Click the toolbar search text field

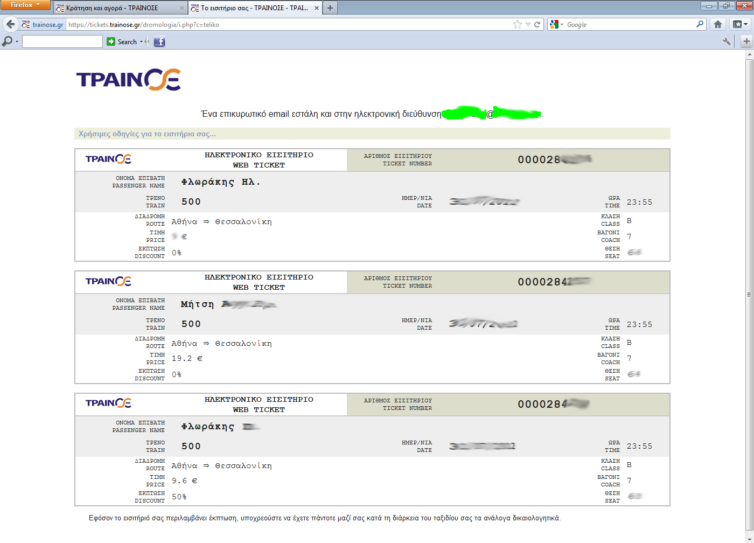pyautogui.click(x=62, y=41)
